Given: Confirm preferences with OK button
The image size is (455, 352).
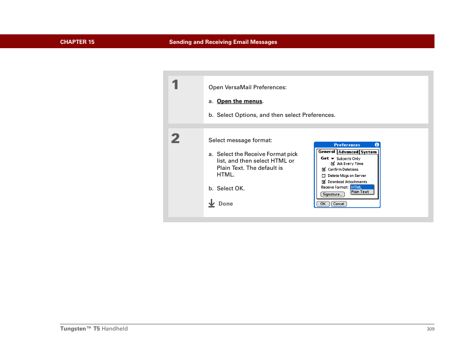Looking at the screenshot, I should point(323,204).
